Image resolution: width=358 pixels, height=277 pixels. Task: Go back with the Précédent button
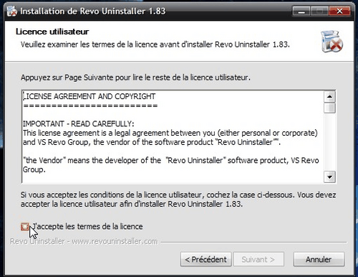tap(206, 259)
